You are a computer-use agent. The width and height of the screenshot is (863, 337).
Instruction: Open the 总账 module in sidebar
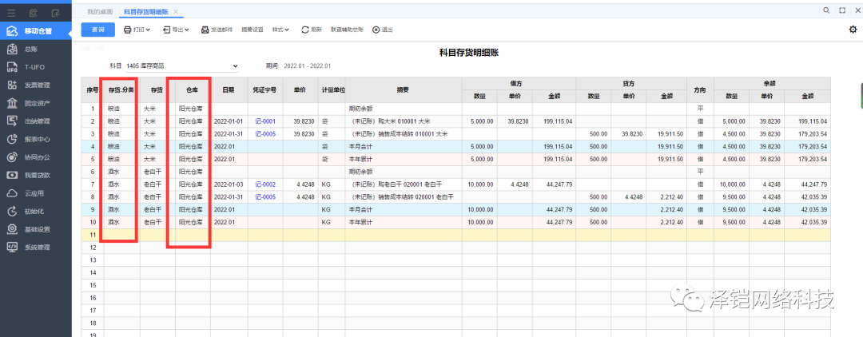coord(30,50)
